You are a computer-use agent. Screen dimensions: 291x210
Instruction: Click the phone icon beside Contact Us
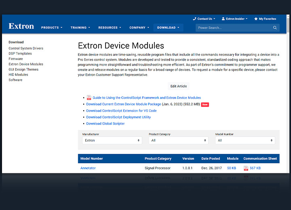(194, 19)
